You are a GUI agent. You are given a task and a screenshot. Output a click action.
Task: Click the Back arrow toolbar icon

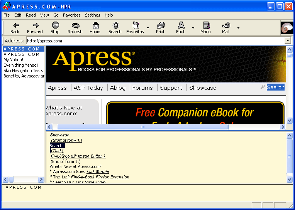click(16, 25)
